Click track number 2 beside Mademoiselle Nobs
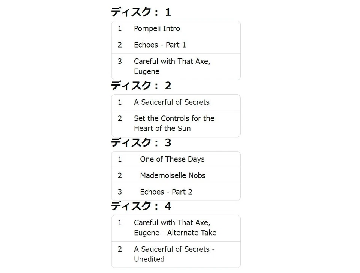This screenshot has width=360, height=273. pos(120,175)
